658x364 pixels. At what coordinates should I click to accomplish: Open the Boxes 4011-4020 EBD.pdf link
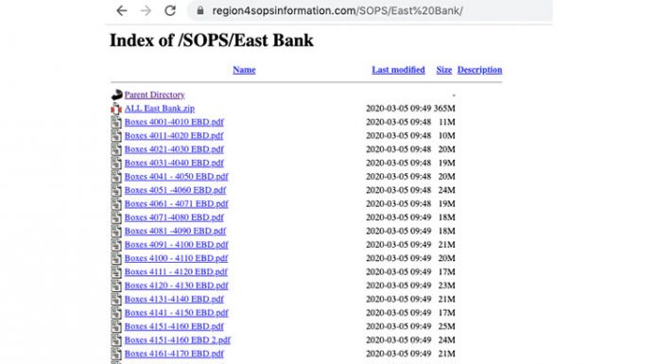point(174,135)
